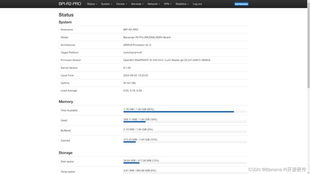This screenshot has width=310, height=174.
Task: Click the Storage section heading
Action: point(65,153)
